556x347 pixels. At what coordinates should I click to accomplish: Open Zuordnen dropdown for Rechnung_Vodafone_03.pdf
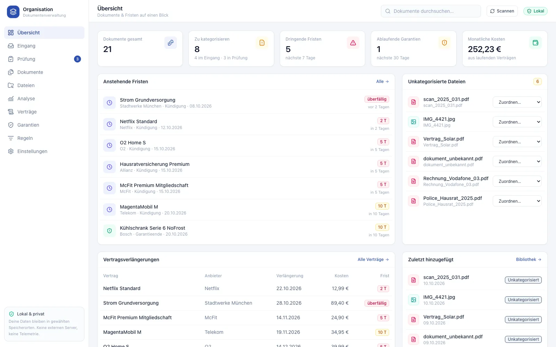click(517, 181)
